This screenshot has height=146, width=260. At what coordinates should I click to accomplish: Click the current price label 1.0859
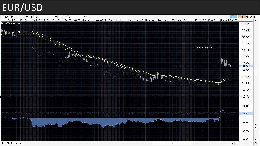[246, 66]
